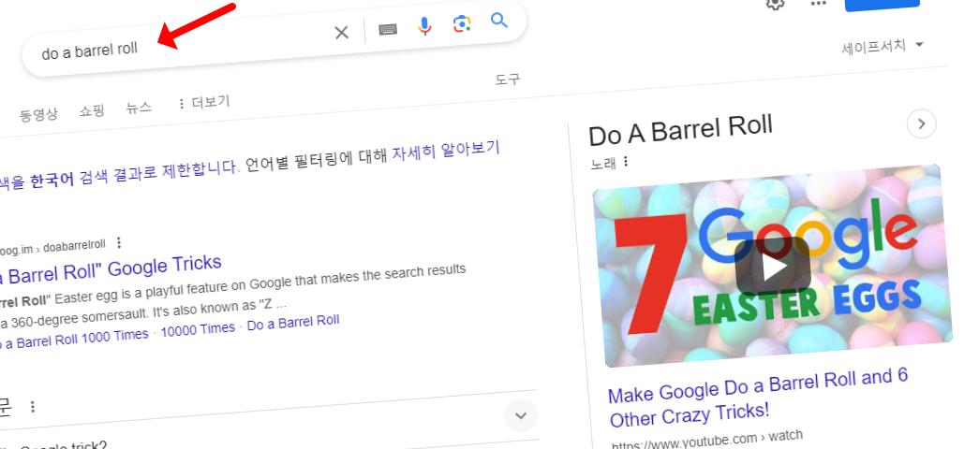Open options dots beside the questions heading

pyautogui.click(x=33, y=407)
